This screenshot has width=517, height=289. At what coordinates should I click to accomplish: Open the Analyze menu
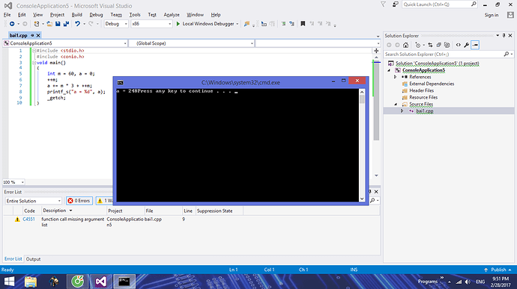(172, 15)
